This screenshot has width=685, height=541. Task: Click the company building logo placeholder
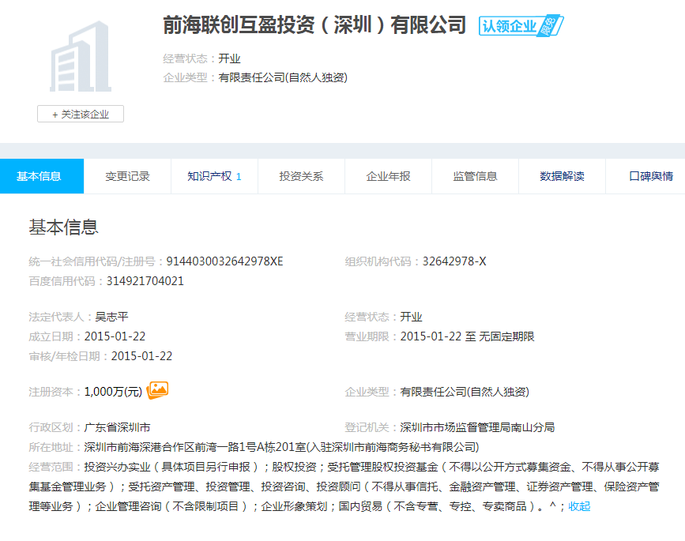point(80,57)
